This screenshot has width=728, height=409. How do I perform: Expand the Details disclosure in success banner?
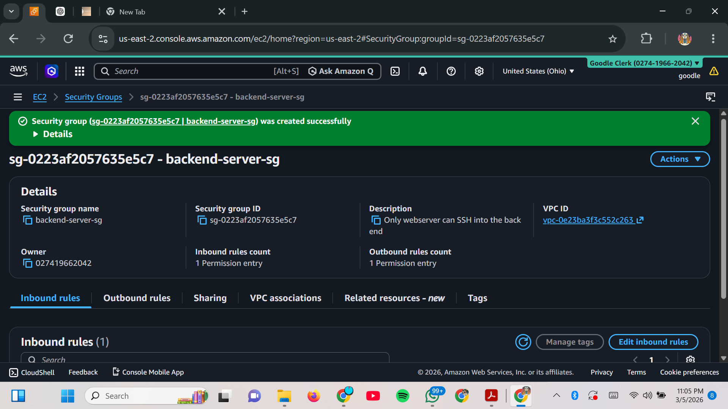[53, 134]
